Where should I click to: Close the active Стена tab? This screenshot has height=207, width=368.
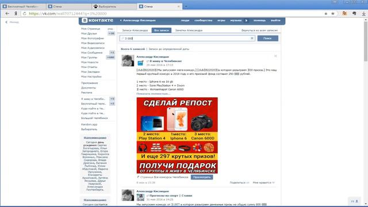[178, 6]
